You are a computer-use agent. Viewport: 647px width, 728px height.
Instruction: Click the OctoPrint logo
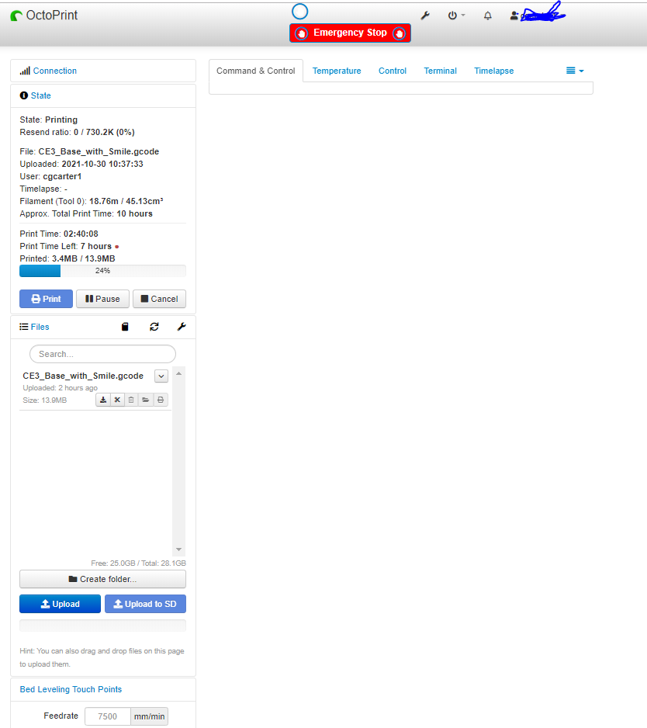(44, 16)
